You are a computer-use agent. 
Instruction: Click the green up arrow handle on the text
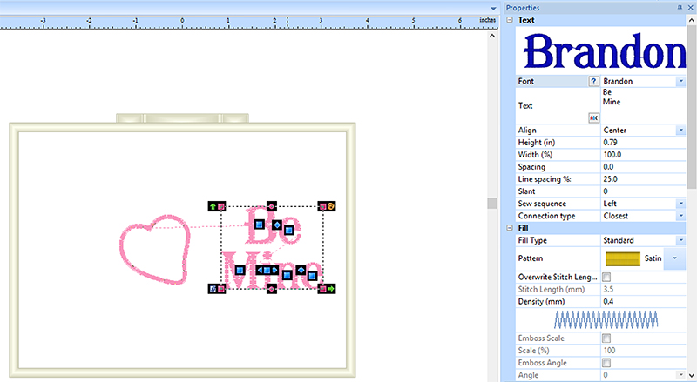(x=213, y=206)
